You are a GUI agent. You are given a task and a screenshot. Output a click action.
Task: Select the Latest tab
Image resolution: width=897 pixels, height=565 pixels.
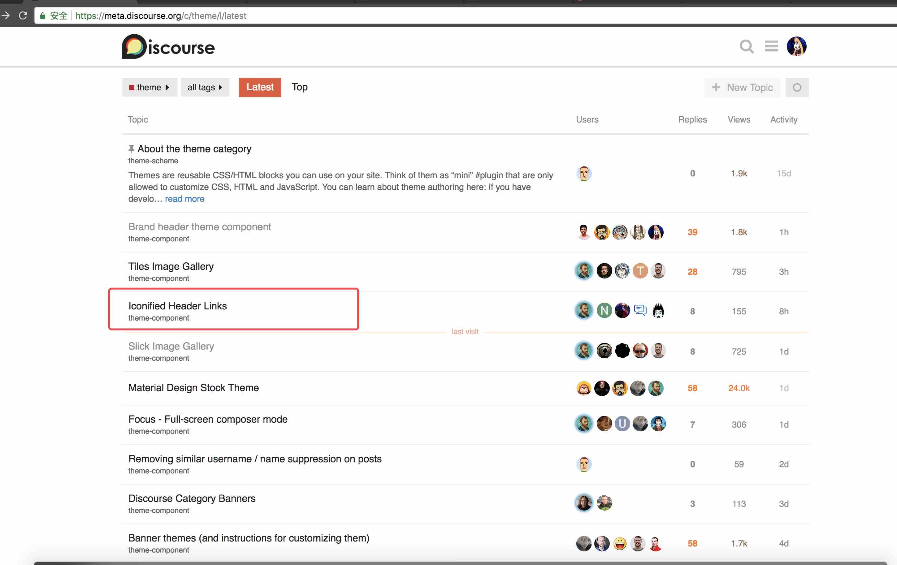[260, 87]
